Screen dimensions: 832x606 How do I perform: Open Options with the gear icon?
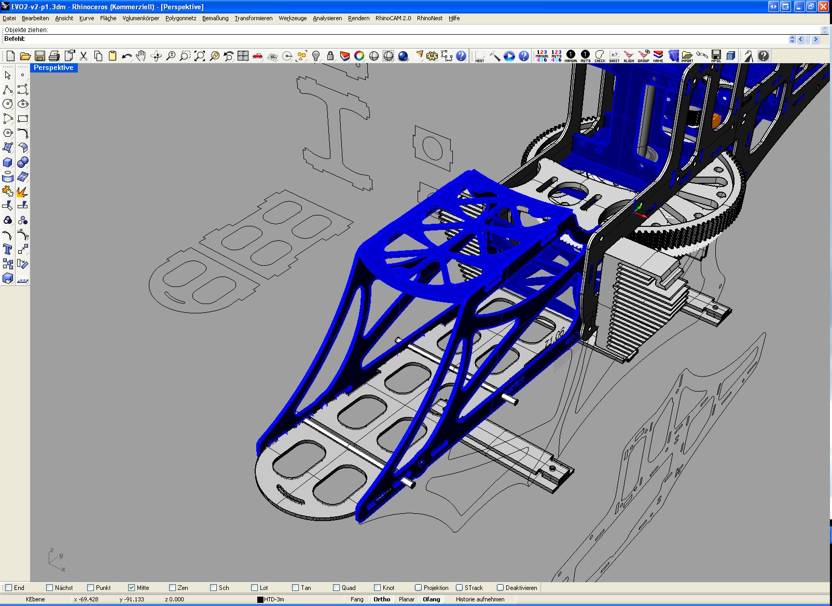432,56
